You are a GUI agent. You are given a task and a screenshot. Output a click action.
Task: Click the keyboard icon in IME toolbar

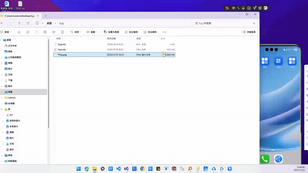[x=249, y=8]
